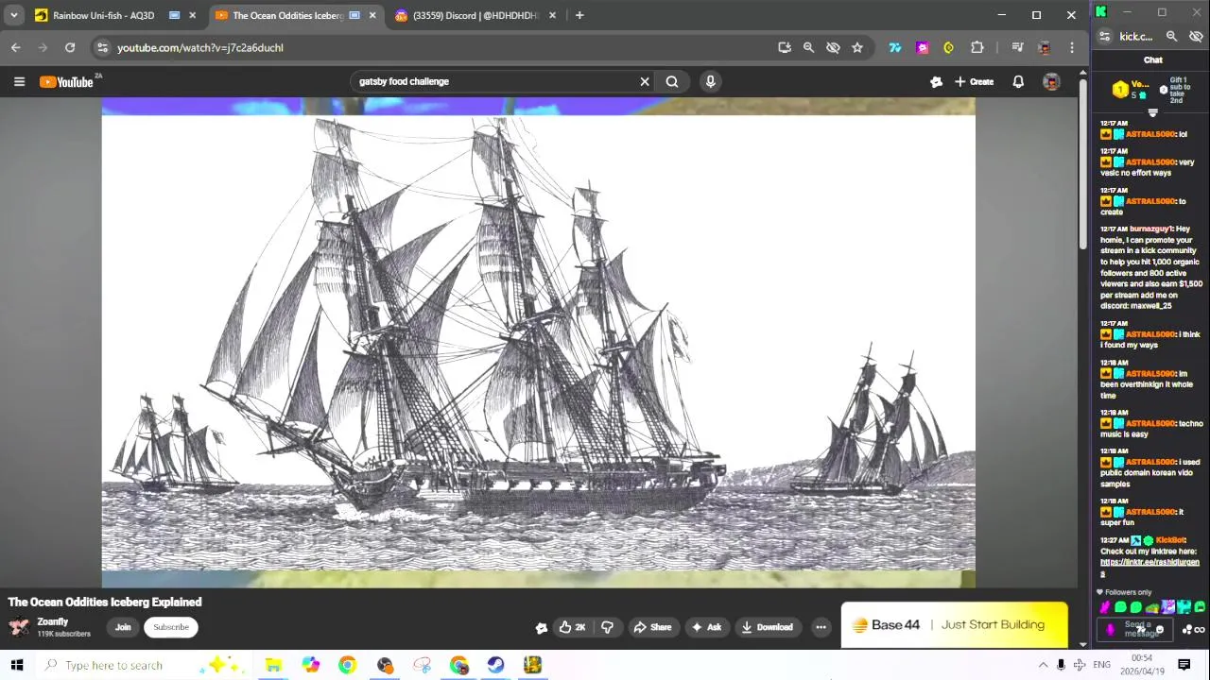Switch to the Discord browser tab
The image size is (1210, 680).
[x=475, y=15]
